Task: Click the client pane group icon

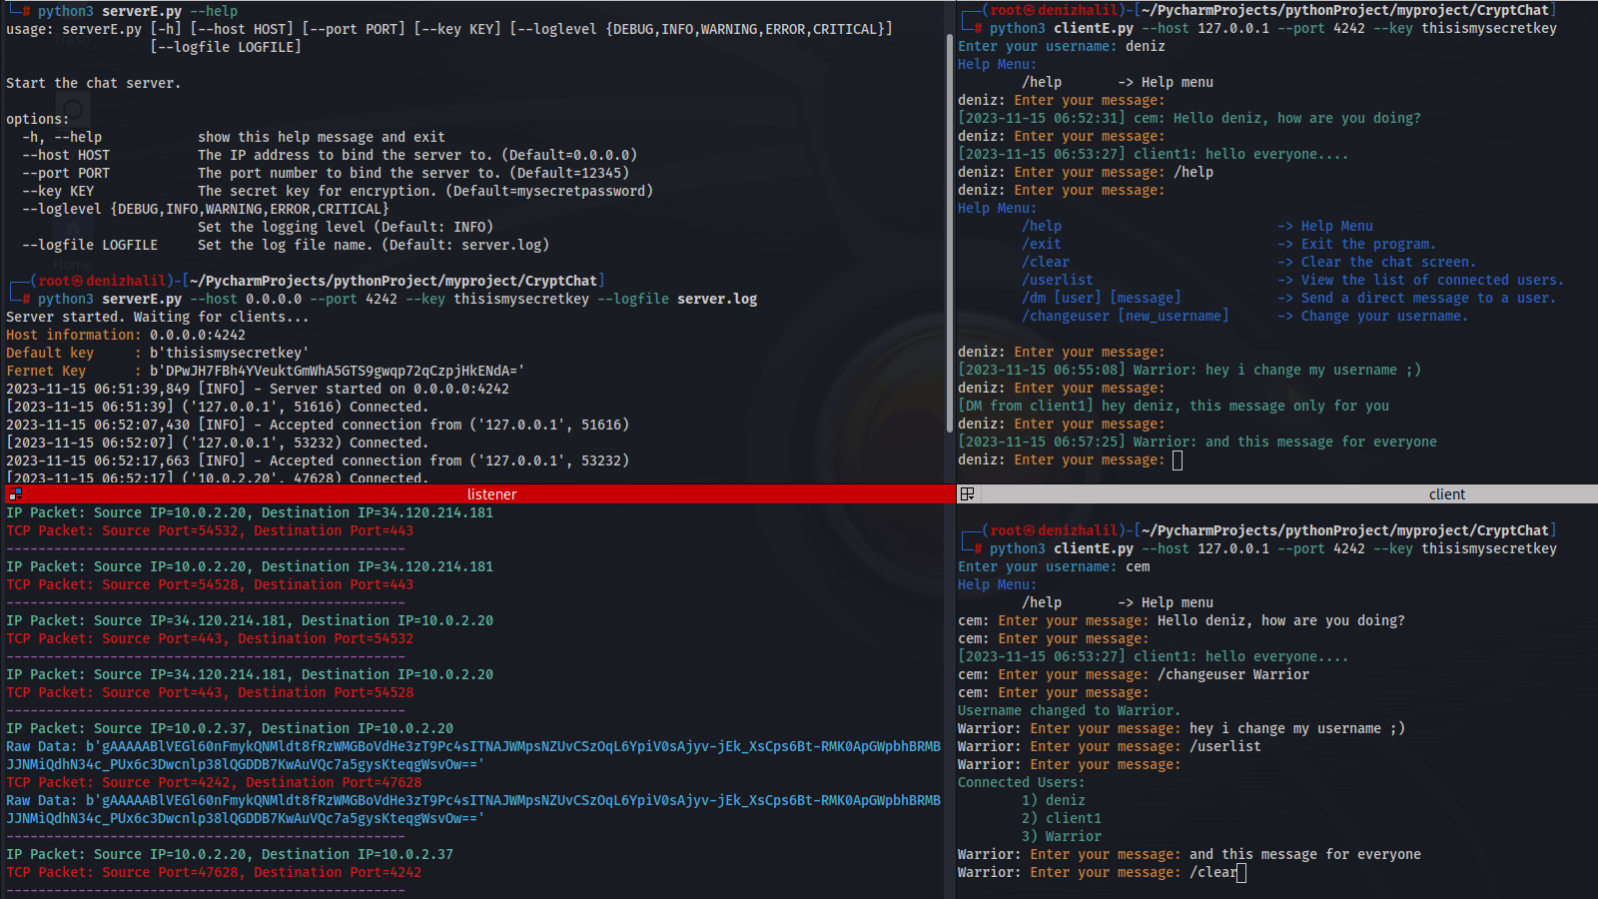Action: coord(967,494)
